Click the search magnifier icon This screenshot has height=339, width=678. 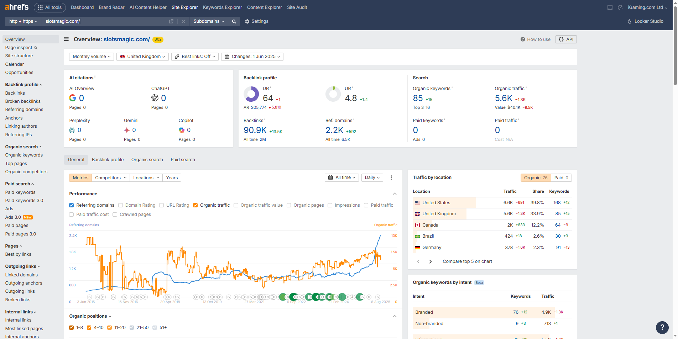click(234, 21)
